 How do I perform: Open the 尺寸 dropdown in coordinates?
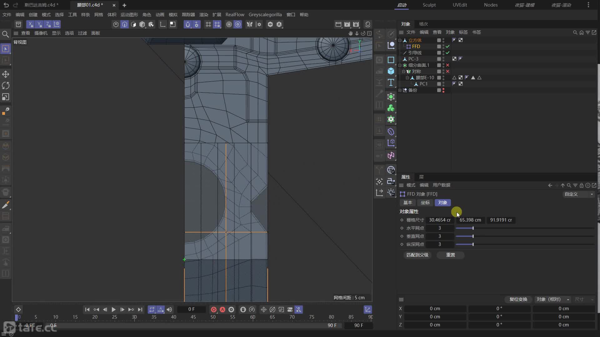pos(584,299)
